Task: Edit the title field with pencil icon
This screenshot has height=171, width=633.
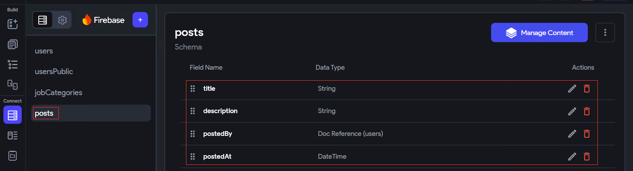Action: point(572,89)
